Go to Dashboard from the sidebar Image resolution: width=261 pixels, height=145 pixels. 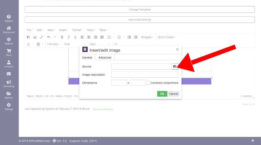[x=9, y=30]
